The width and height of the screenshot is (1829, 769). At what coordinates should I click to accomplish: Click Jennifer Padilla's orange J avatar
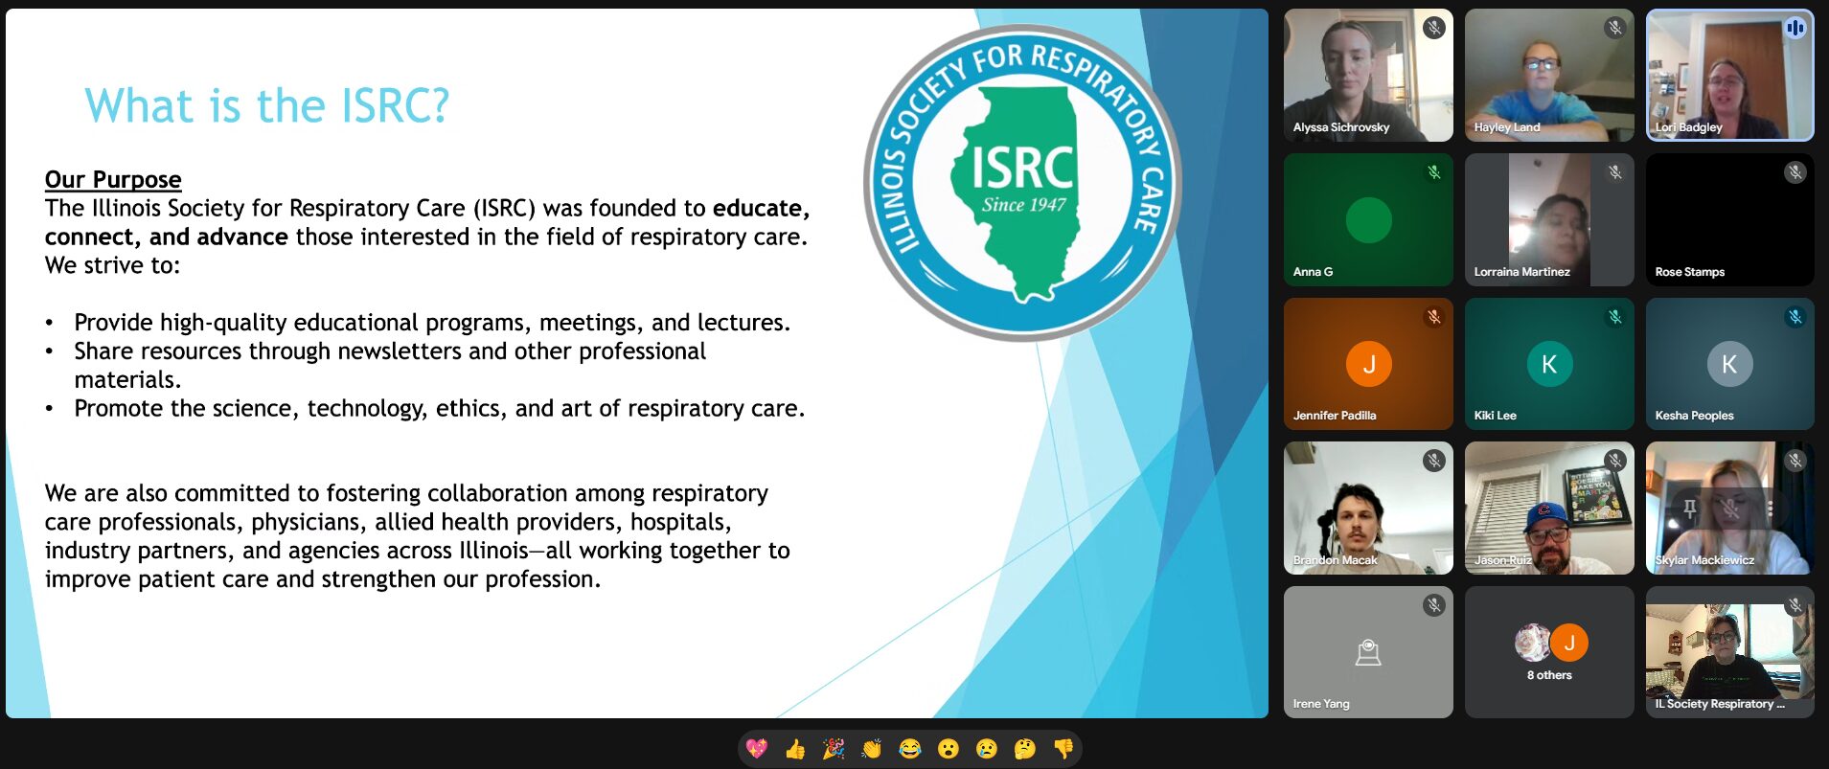[x=1368, y=364]
